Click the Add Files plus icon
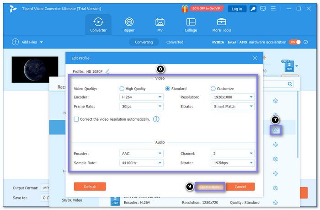 pyautogui.click(x=15, y=42)
